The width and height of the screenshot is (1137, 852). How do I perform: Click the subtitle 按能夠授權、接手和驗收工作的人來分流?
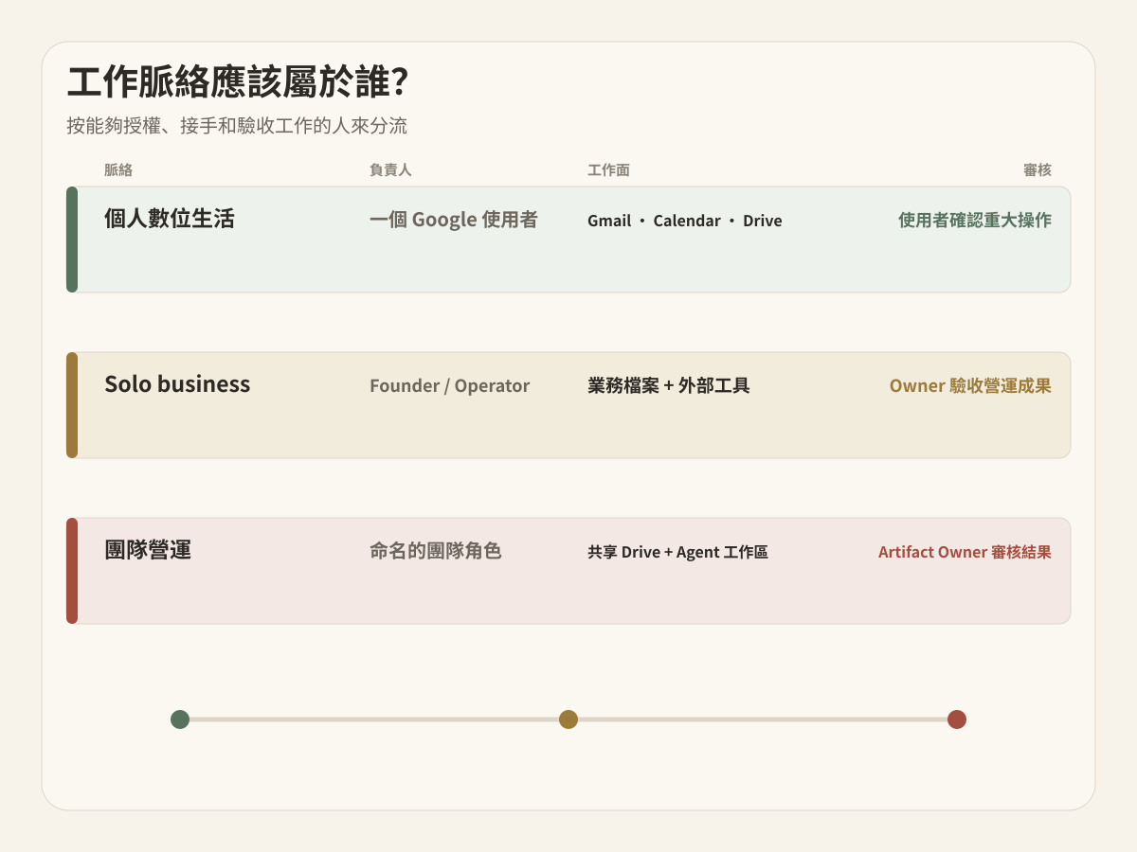click(237, 126)
